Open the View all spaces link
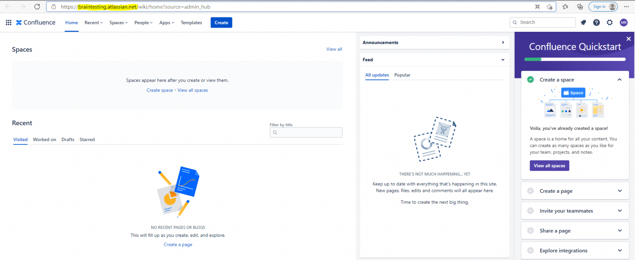The height and width of the screenshot is (260, 635). point(193,90)
